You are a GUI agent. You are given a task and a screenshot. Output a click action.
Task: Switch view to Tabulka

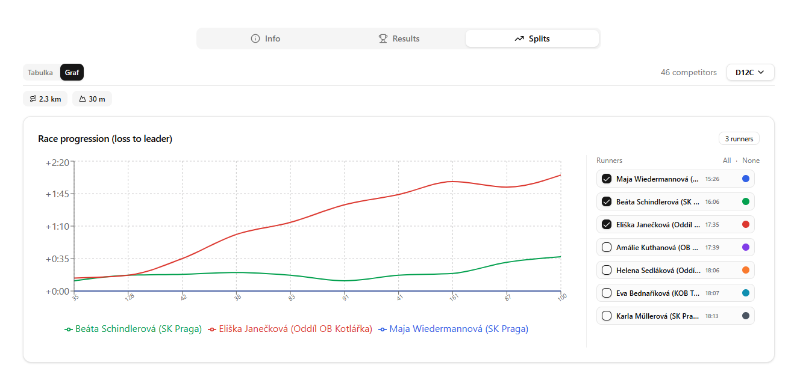coord(40,73)
